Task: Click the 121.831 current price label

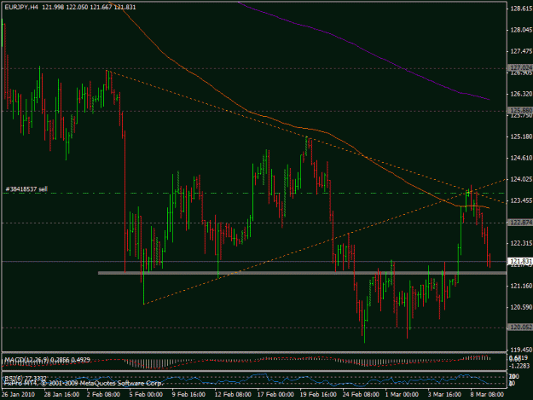Action: click(520, 261)
